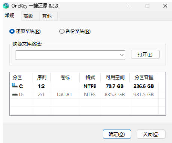Image resolution: width=172 pixels, height=143 pixels.
Task: Click the DATA1 volume label cell
Action: pos(65,95)
